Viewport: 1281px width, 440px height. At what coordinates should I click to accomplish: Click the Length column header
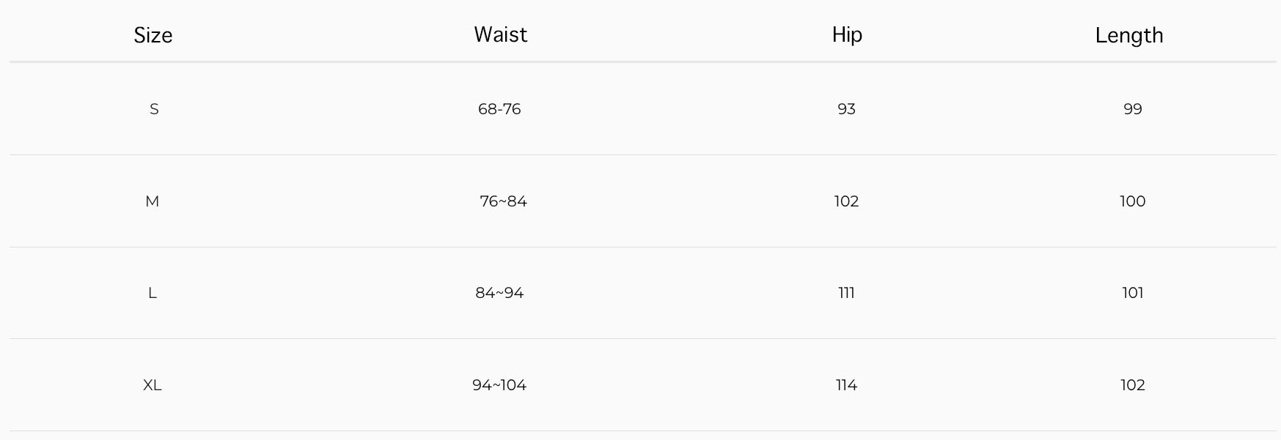tap(1128, 35)
